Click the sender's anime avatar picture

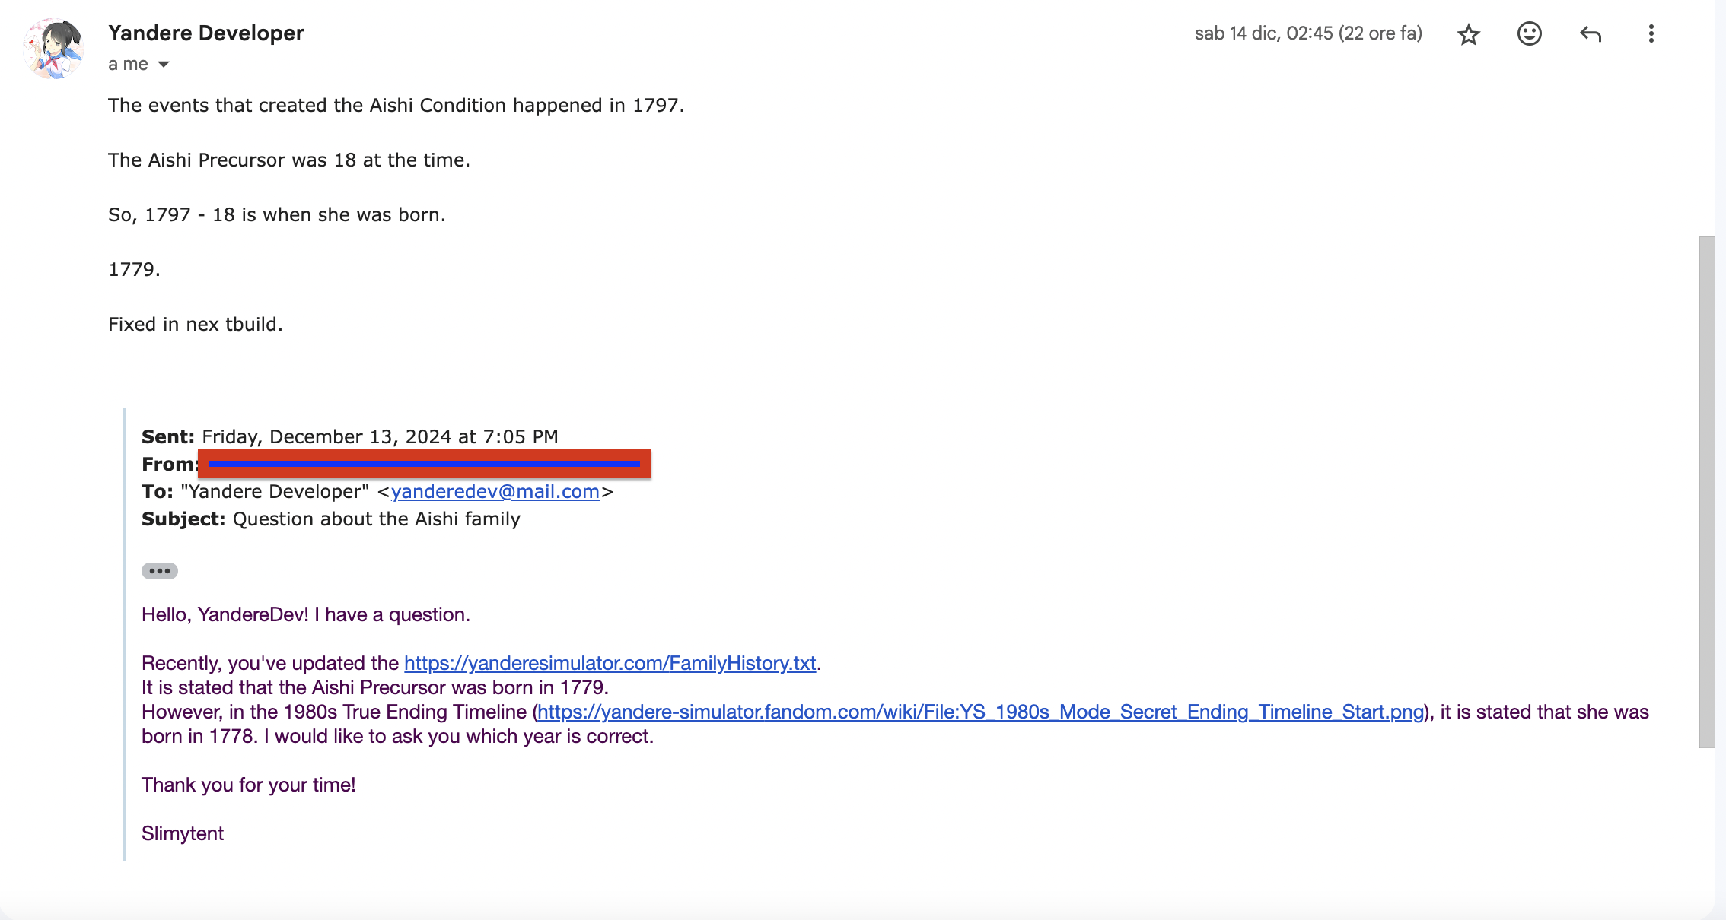coord(53,49)
